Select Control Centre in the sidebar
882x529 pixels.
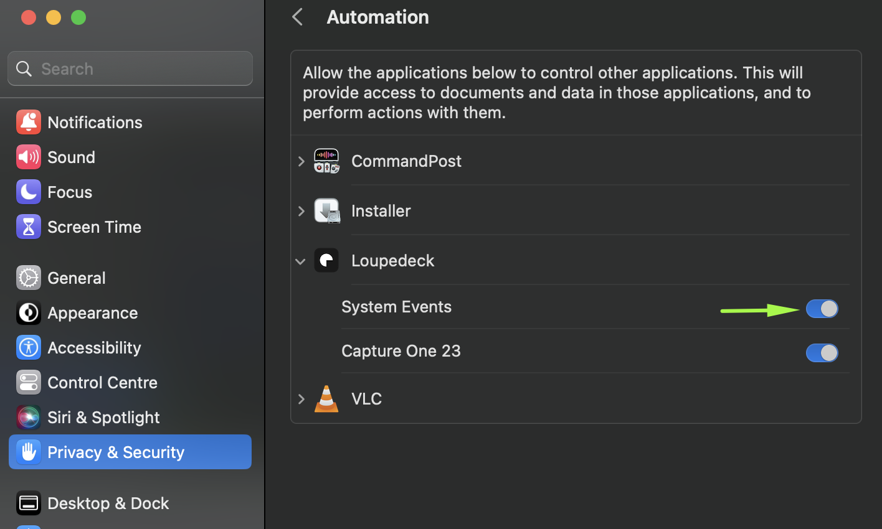click(102, 383)
